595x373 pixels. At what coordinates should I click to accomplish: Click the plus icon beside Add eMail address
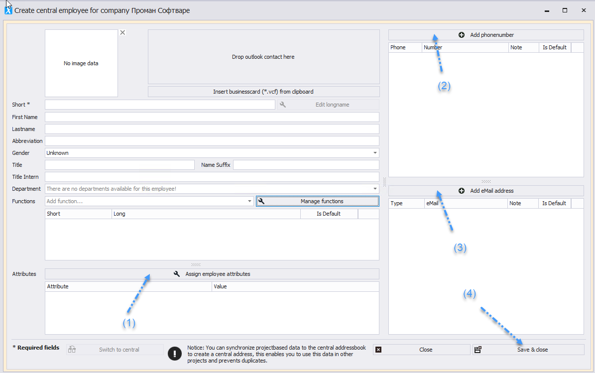[x=462, y=191]
